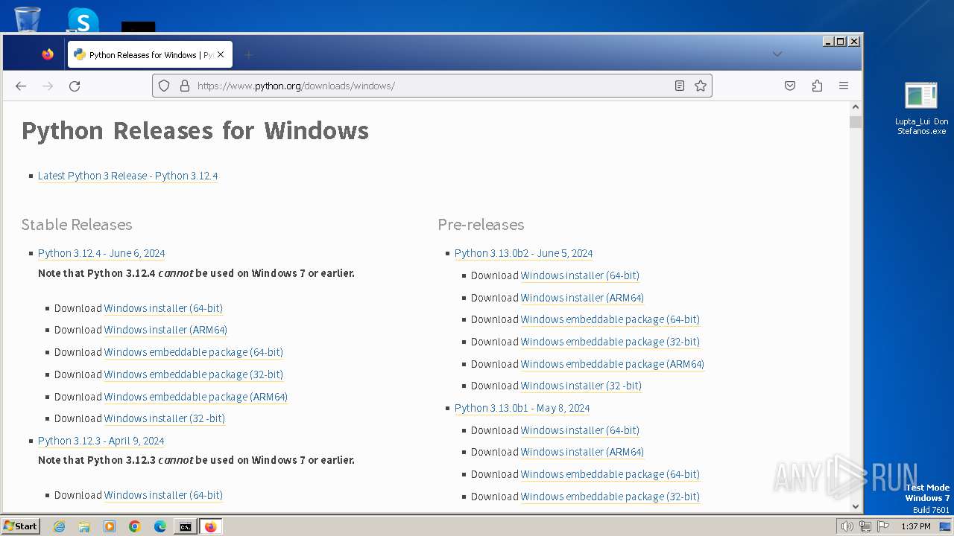The image size is (954, 536).
Task: Download 3.12.4 Windows installer (64-bit)
Action: point(163,308)
